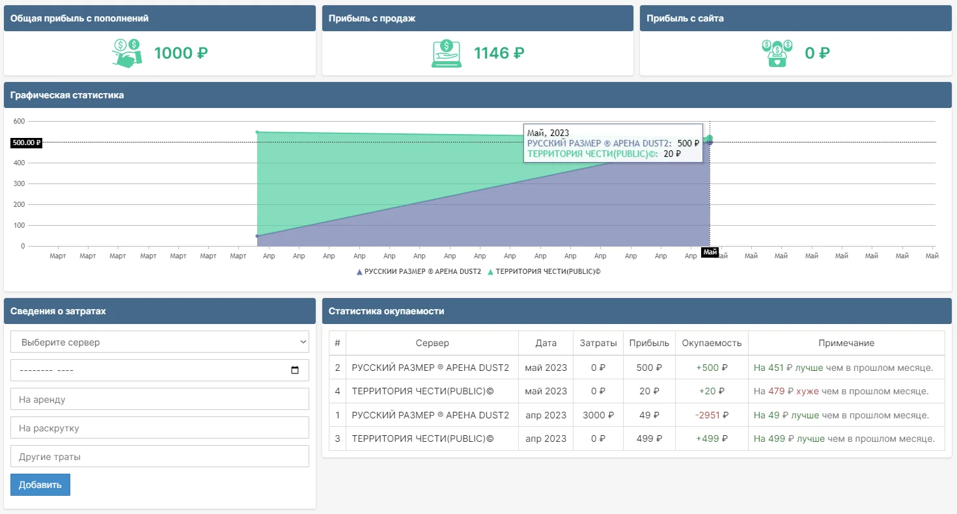Click the 1146 ₽ sales profit value

[x=499, y=53]
